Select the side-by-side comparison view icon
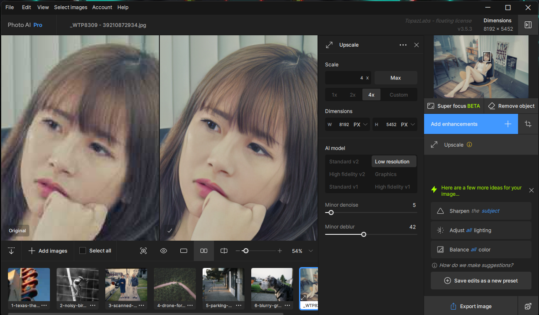 (x=204, y=251)
